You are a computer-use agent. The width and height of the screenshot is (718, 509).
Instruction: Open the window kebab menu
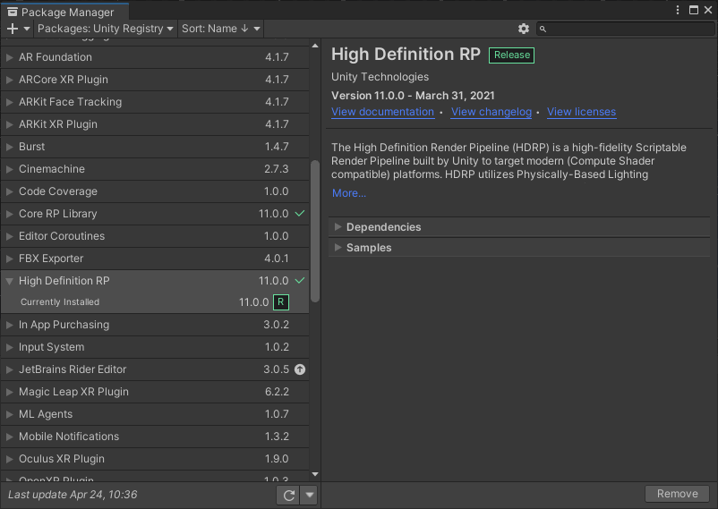[678, 10]
